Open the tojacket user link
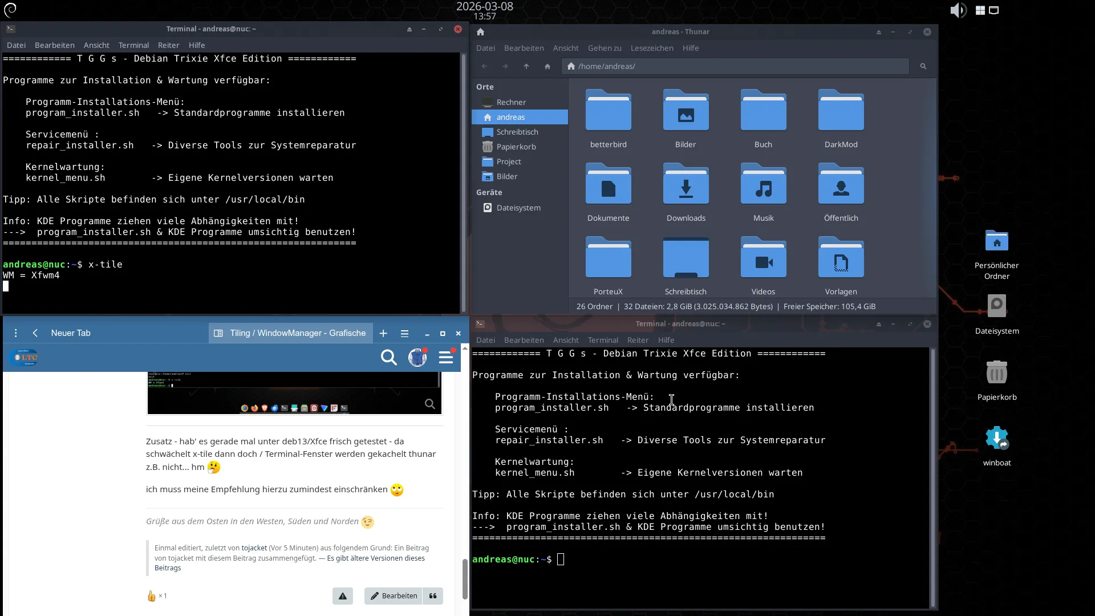1095x616 pixels. click(254, 548)
